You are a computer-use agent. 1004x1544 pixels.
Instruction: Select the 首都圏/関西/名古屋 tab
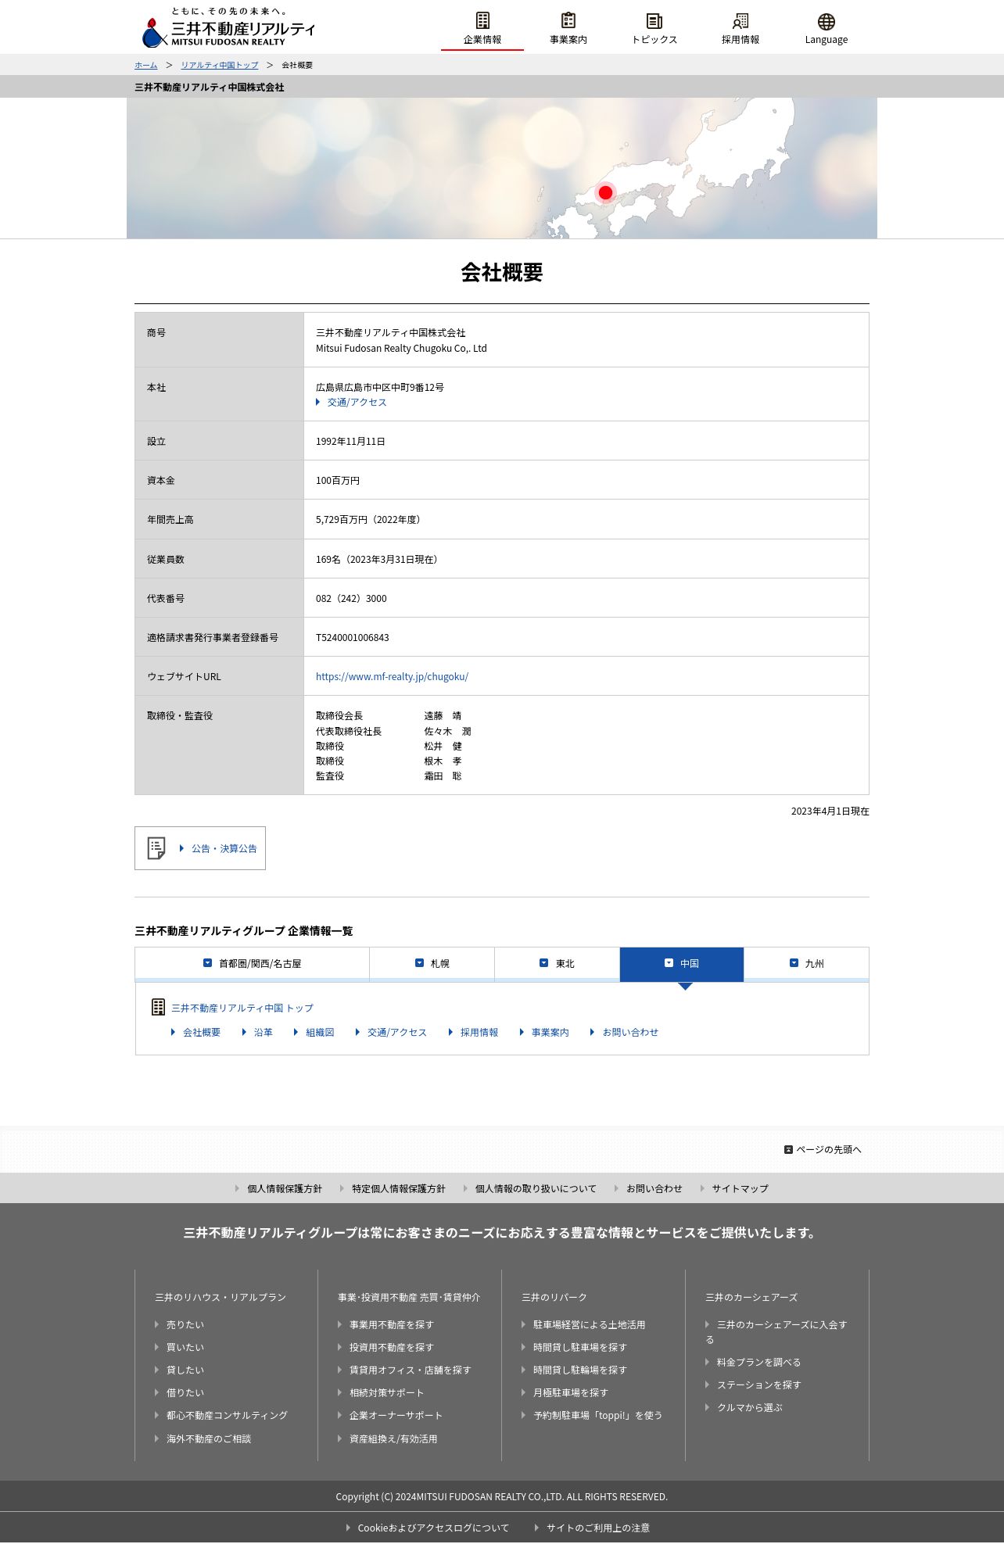pos(252,964)
